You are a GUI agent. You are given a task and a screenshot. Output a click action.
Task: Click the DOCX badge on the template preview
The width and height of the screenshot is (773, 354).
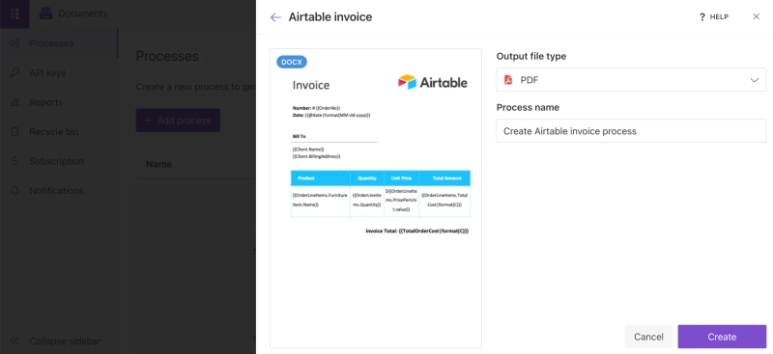tap(292, 62)
